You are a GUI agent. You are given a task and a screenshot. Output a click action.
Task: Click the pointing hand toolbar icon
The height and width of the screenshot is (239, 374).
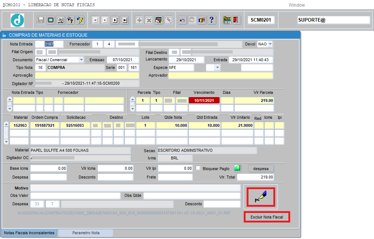click(202, 20)
